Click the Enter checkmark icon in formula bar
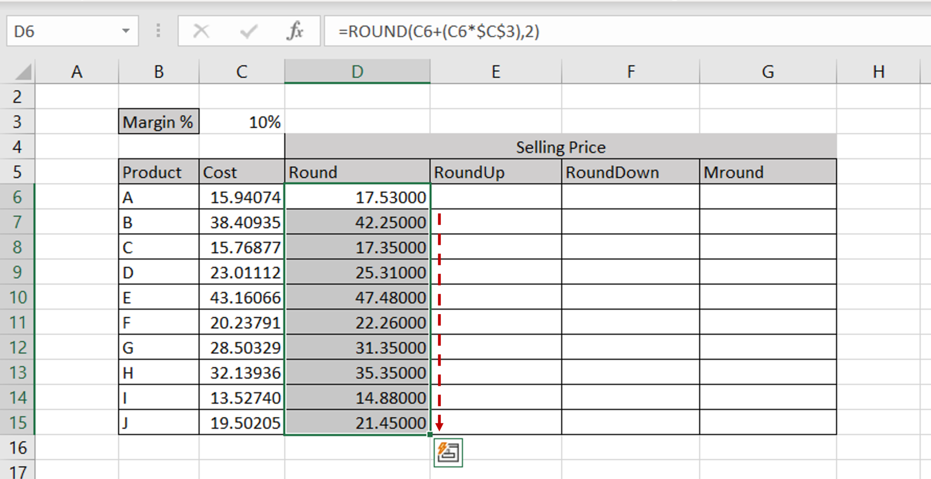 pos(249,31)
